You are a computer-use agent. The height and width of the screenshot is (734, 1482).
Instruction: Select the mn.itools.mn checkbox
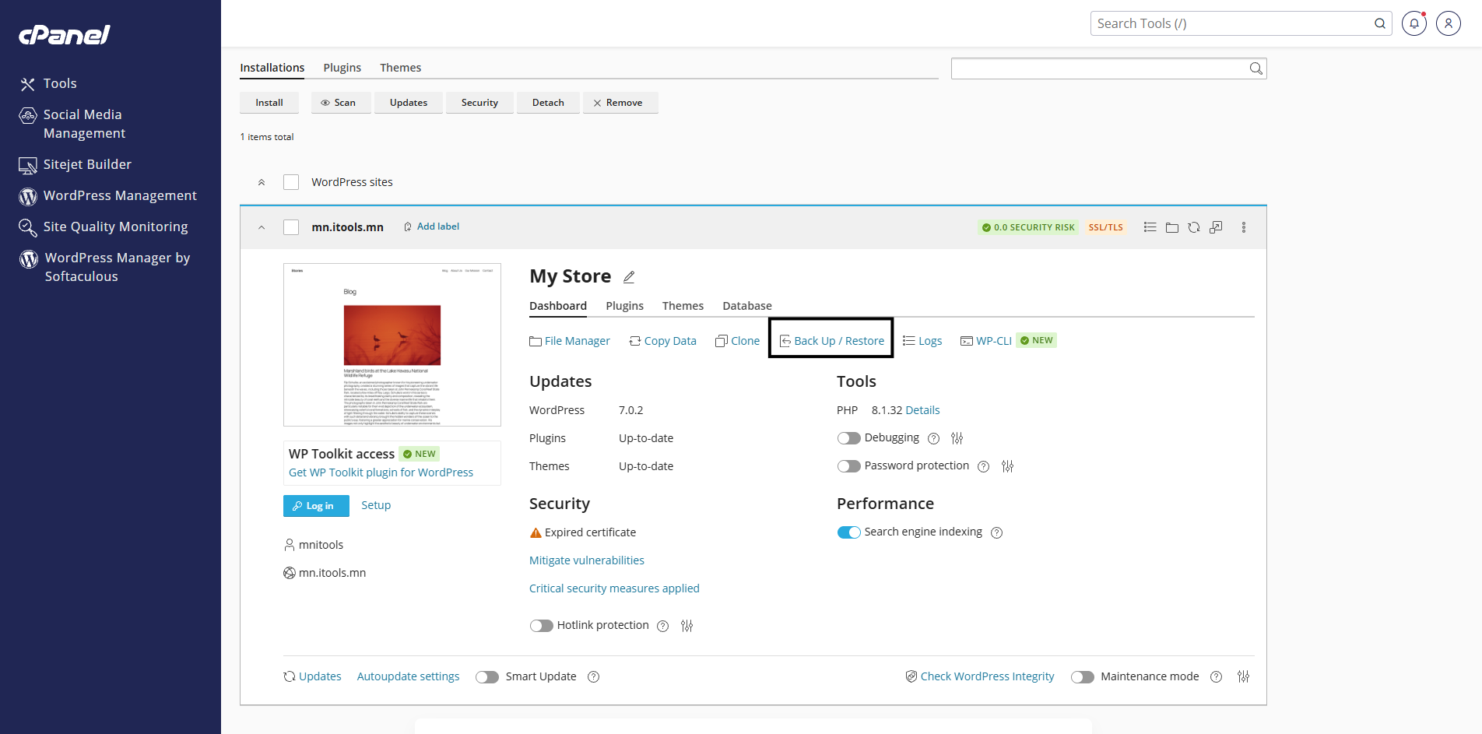[291, 227]
